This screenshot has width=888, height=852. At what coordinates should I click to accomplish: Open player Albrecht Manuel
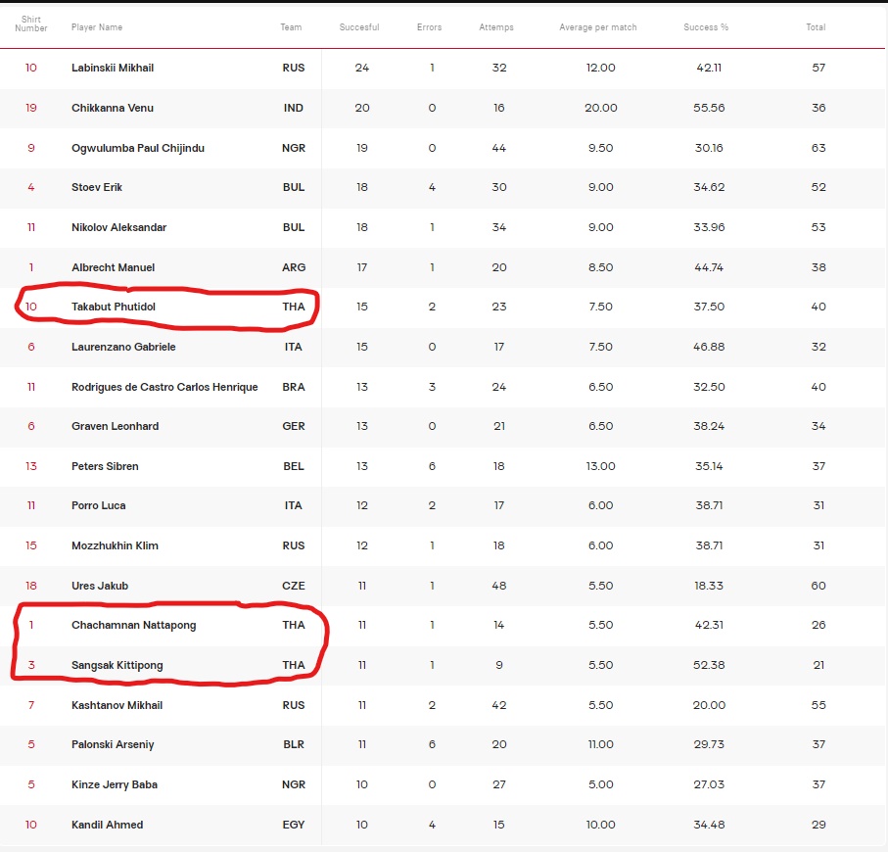point(114,267)
